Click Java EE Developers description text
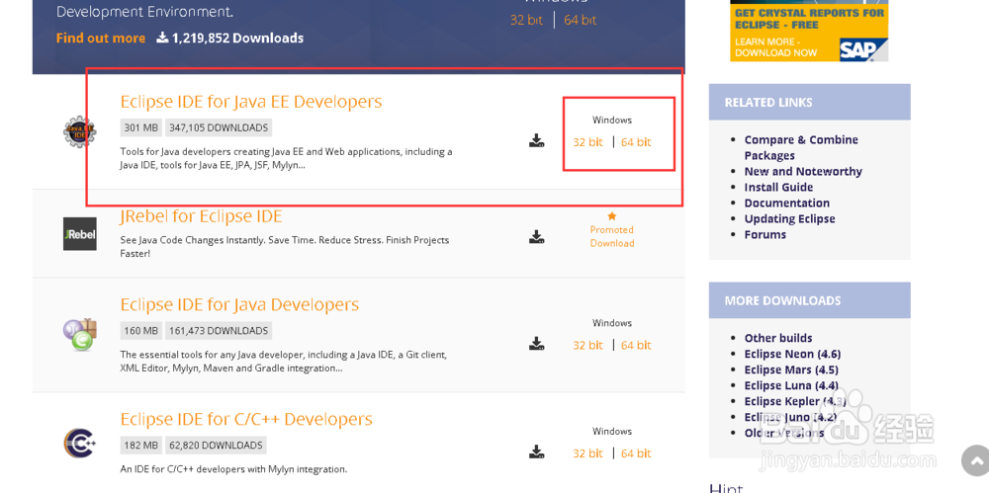This screenshot has height=493, width=989. [x=286, y=158]
